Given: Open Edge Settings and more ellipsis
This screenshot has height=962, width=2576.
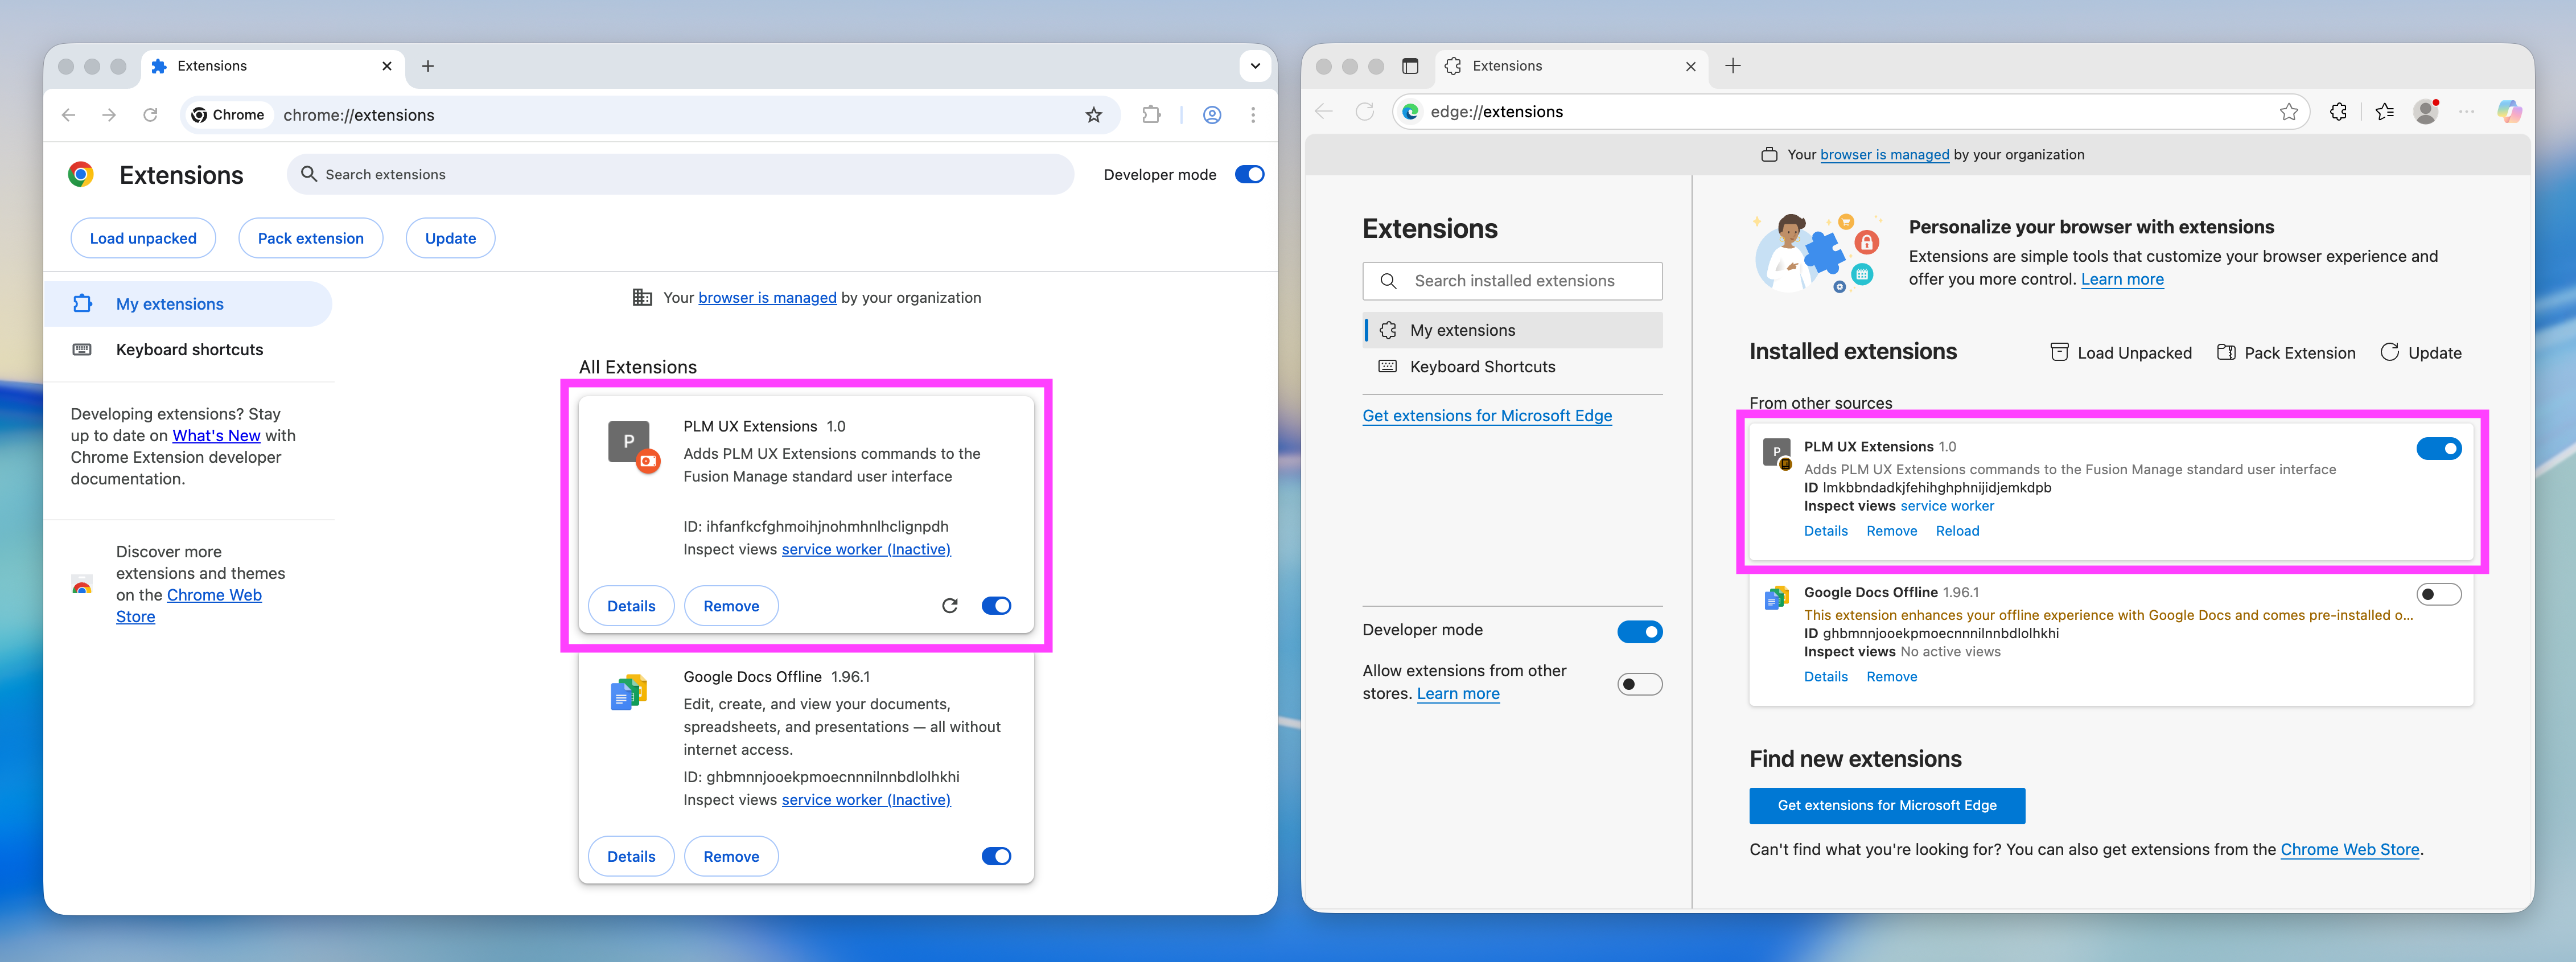Looking at the screenshot, I should click(2466, 112).
